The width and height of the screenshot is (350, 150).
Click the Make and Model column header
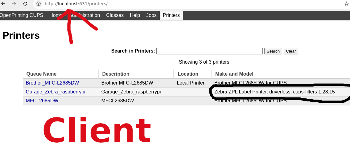click(234, 74)
